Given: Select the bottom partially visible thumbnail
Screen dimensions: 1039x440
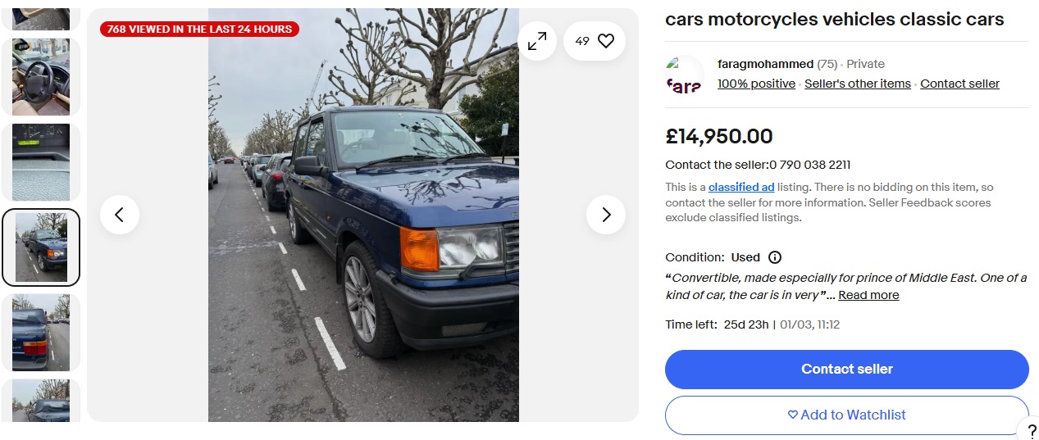Looking at the screenshot, I should (x=41, y=401).
